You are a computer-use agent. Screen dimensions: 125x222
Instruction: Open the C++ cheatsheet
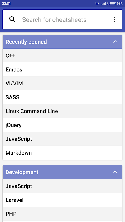(62, 56)
